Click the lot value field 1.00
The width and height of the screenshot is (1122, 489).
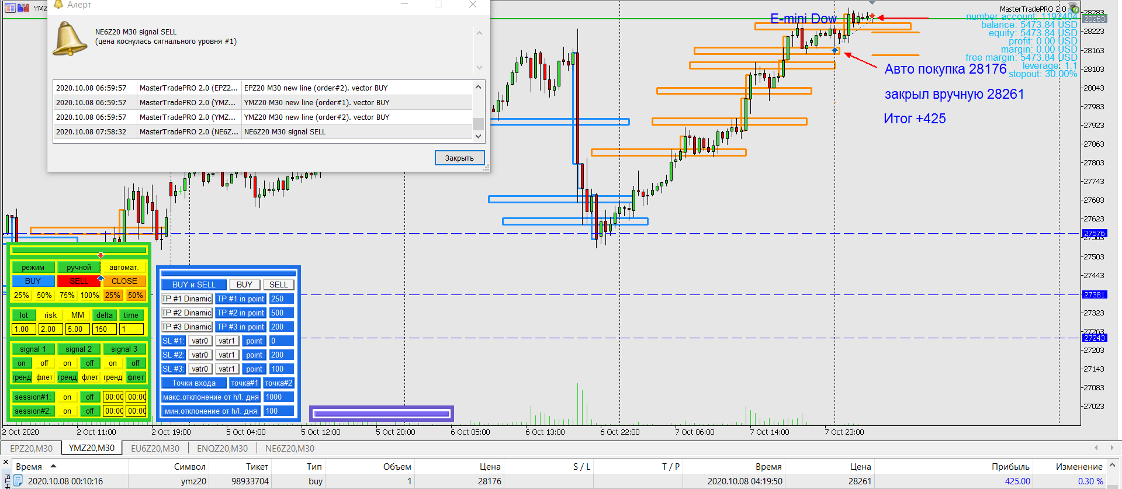point(24,329)
